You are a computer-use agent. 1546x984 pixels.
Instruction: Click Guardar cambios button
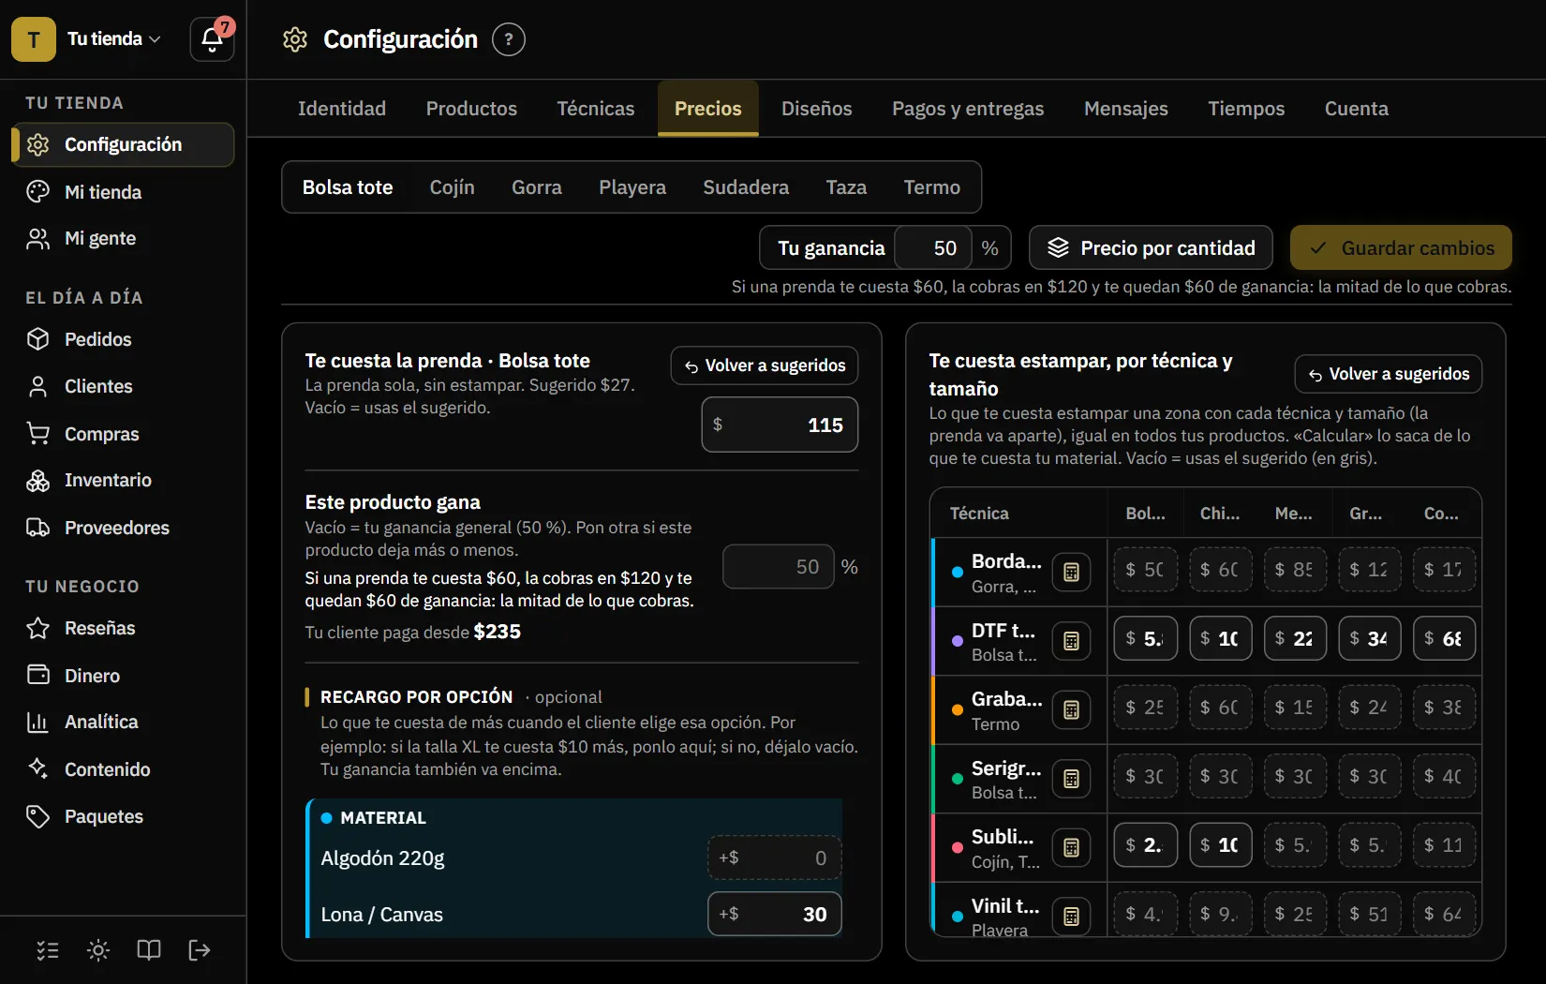(x=1401, y=248)
